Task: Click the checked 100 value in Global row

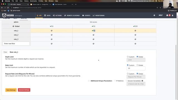Action: [x=135, y=26]
